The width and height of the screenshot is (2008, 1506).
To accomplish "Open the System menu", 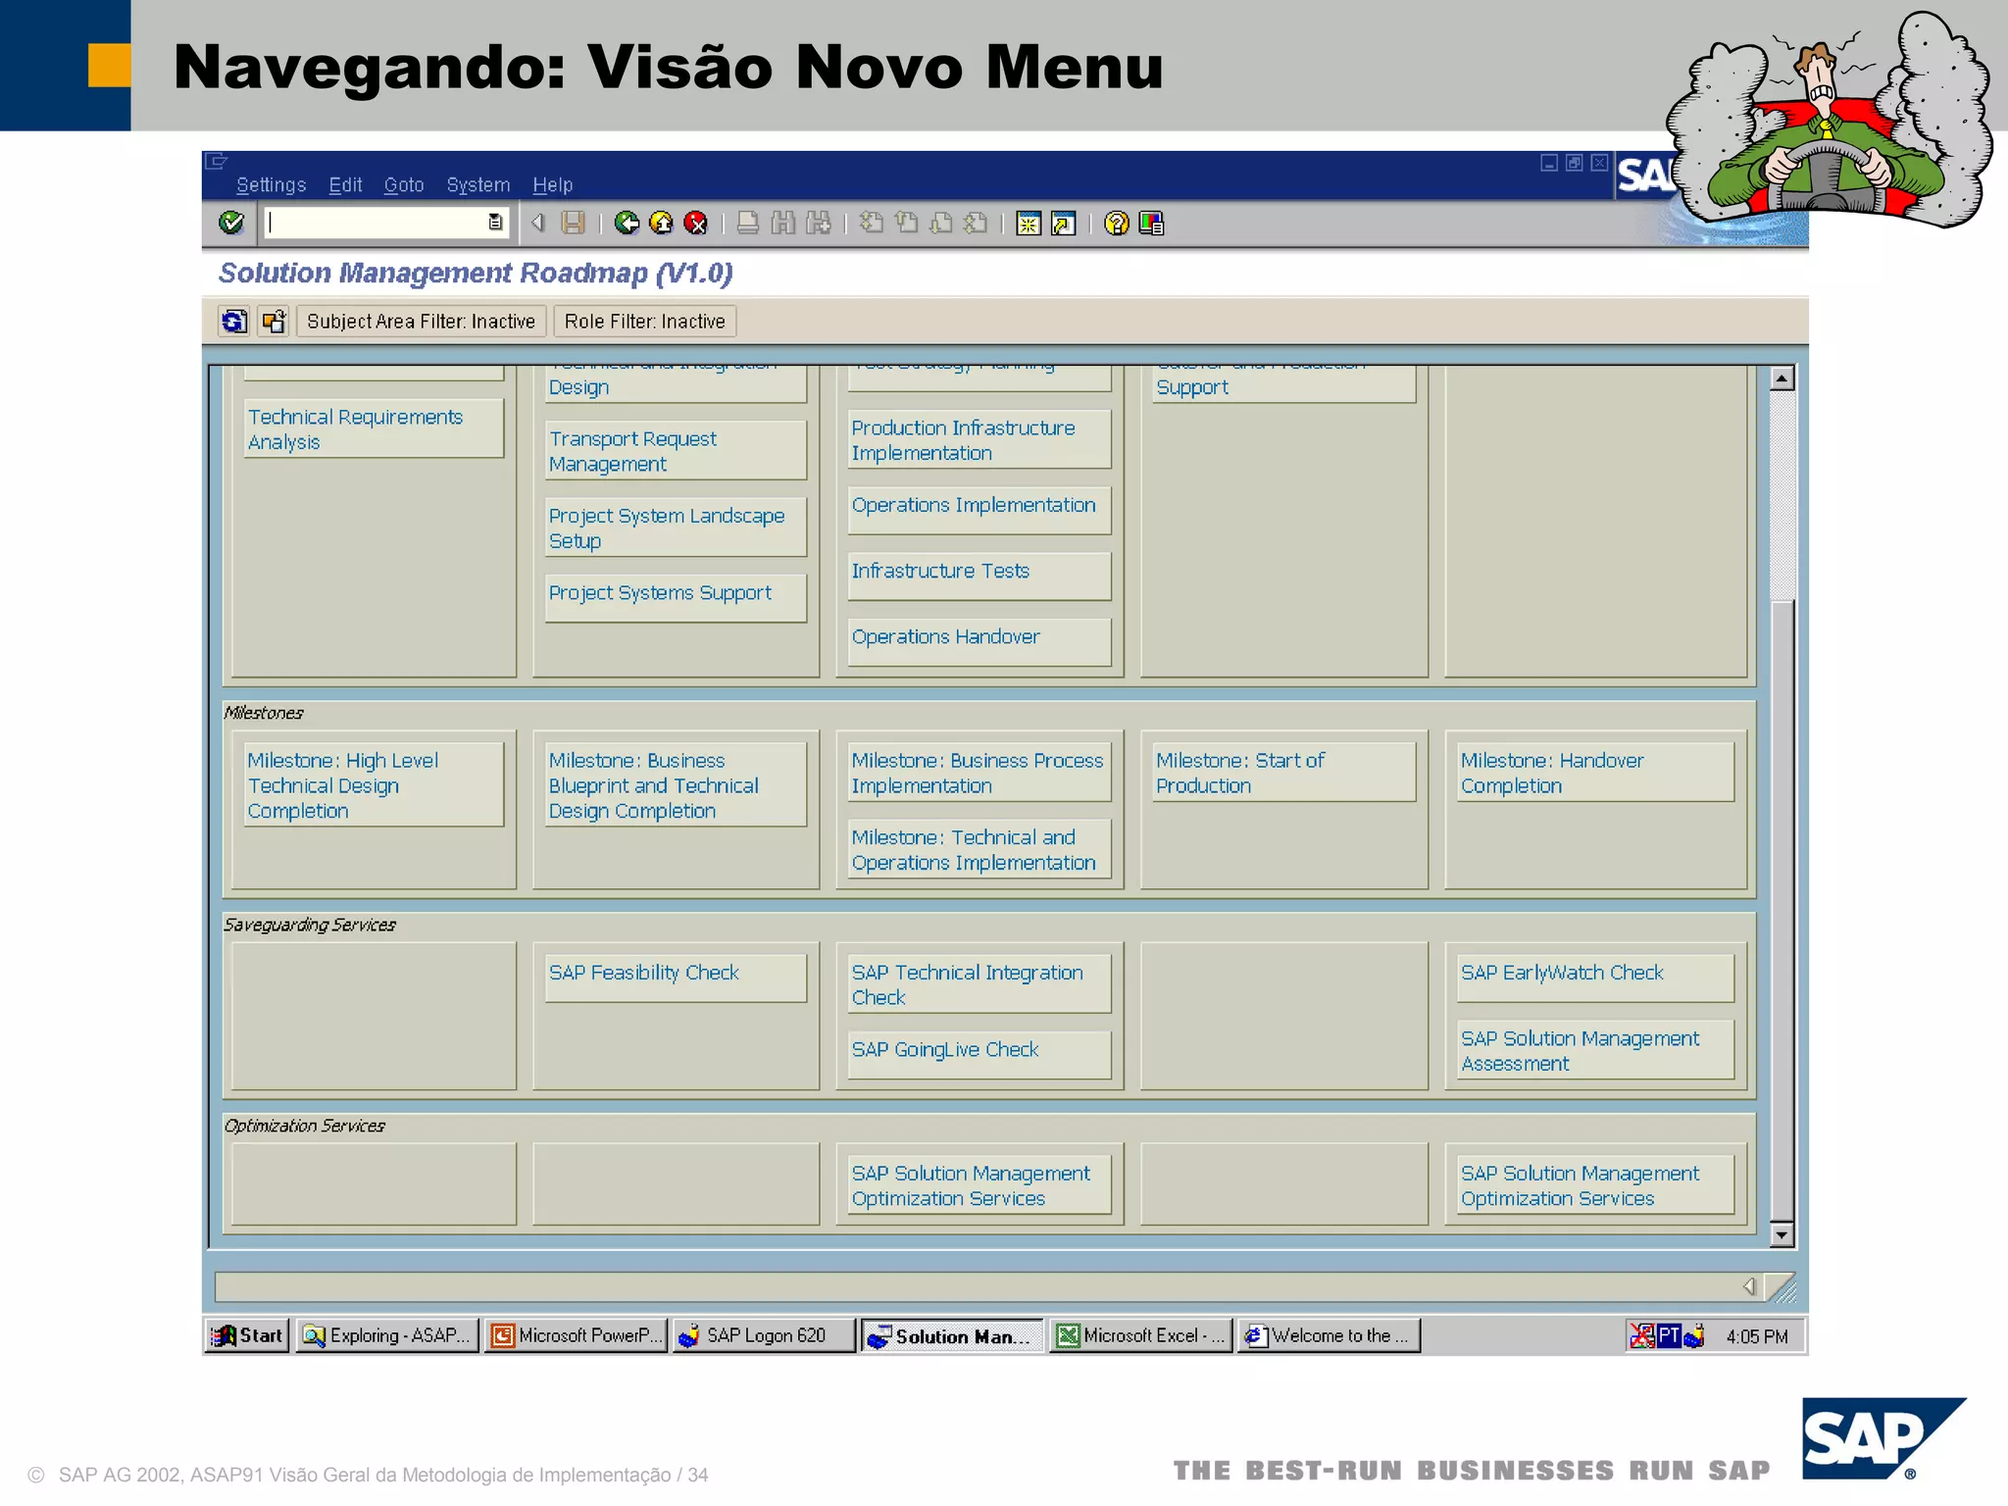I will coord(477,185).
